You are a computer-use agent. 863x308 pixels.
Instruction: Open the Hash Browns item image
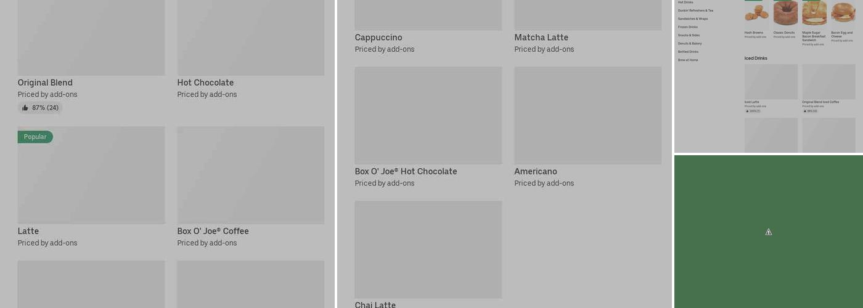coord(756,13)
